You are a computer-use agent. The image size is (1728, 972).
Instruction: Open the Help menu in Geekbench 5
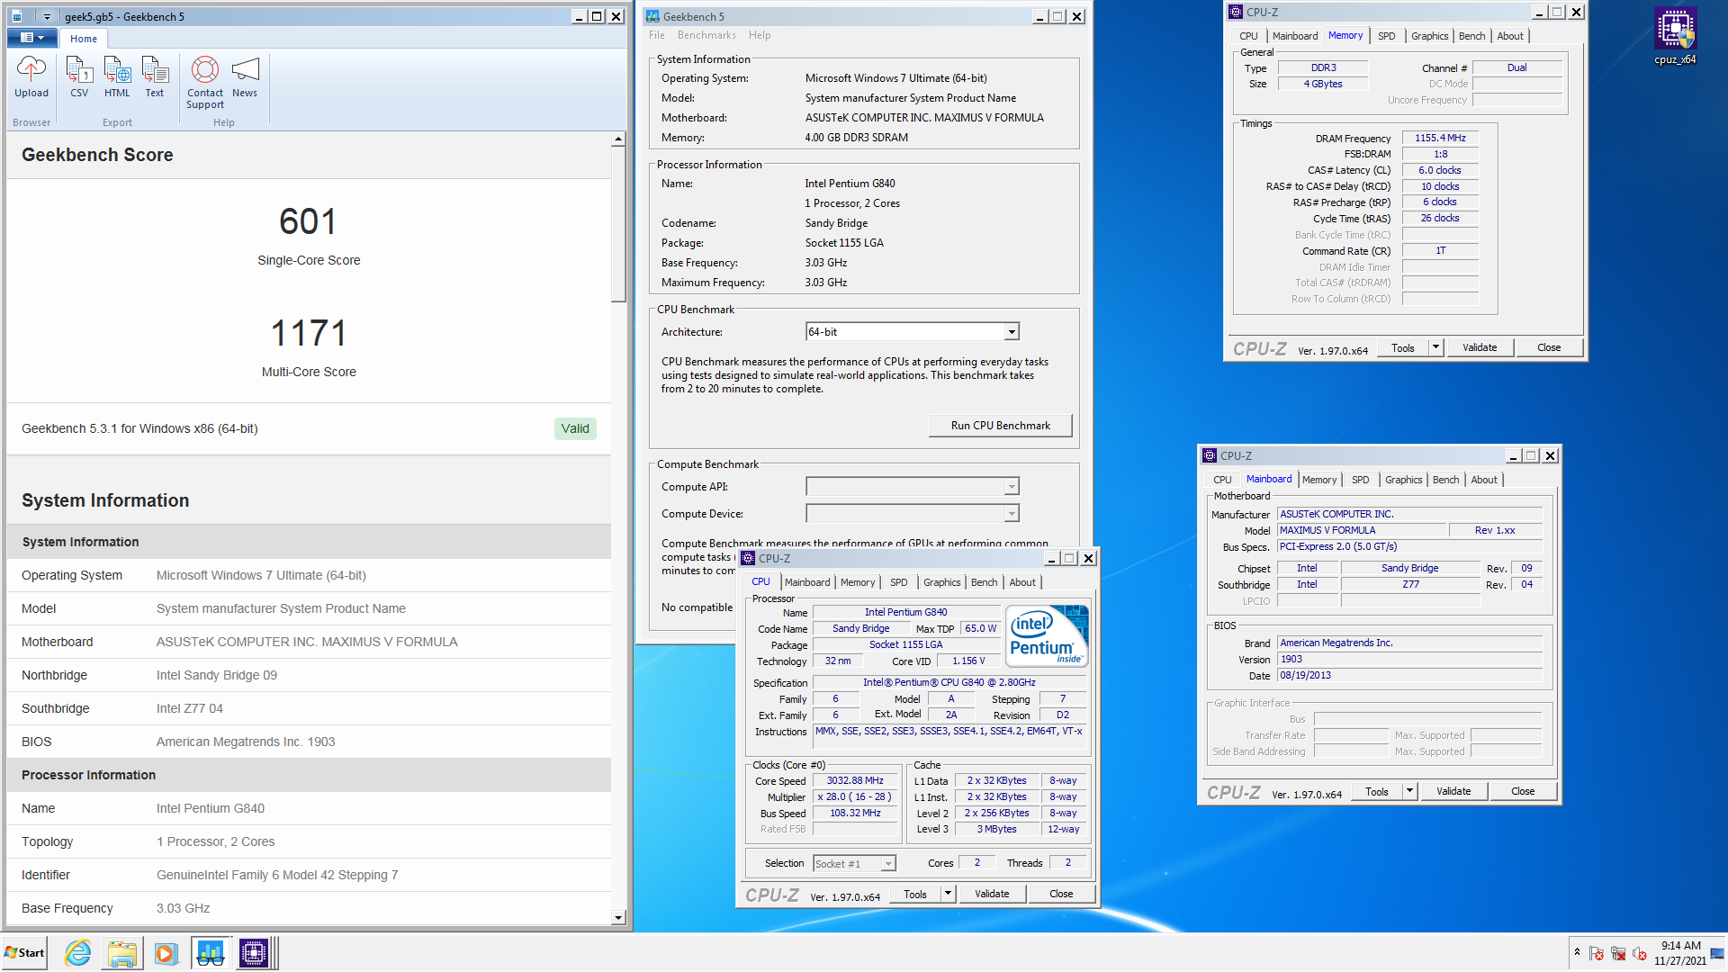coord(760,35)
